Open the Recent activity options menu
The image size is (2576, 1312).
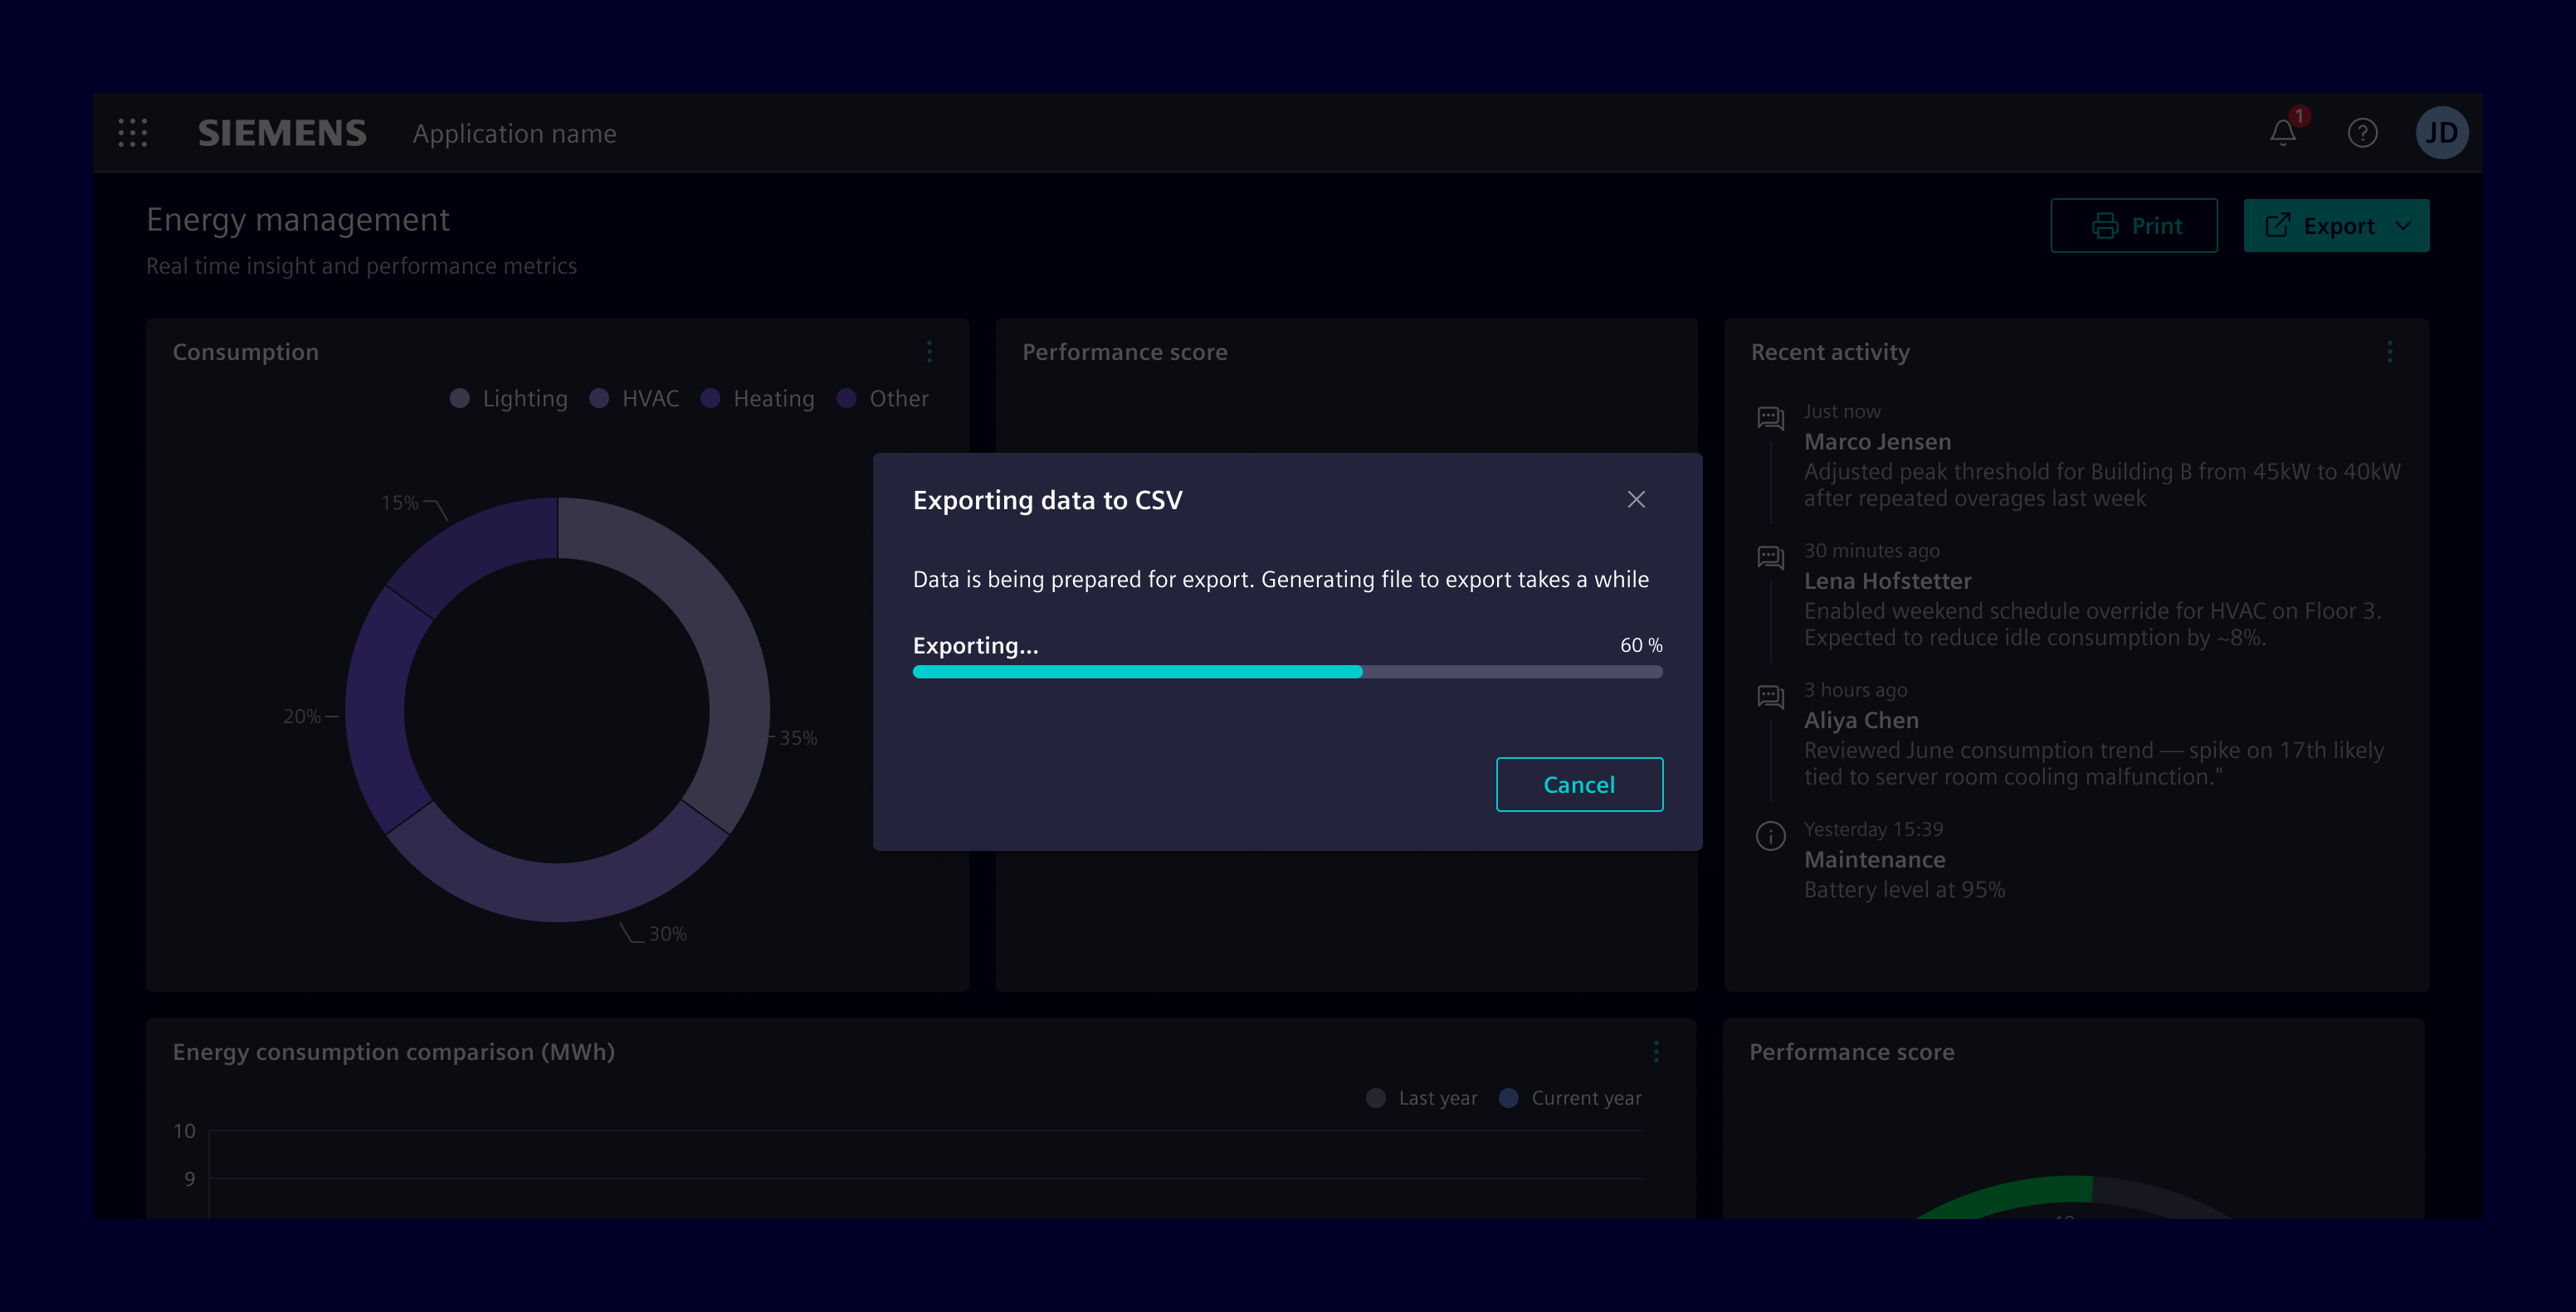2392,352
